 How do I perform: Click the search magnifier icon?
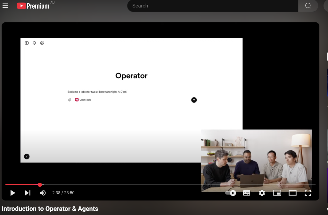tap(308, 6)
